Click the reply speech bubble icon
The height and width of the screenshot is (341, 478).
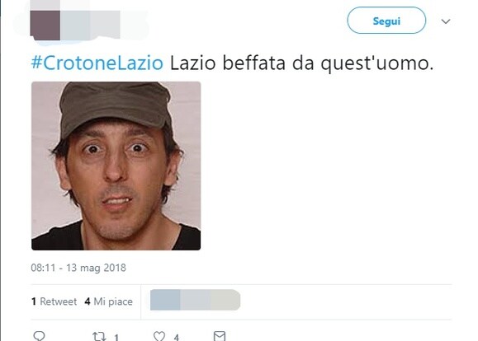(39, 336)
